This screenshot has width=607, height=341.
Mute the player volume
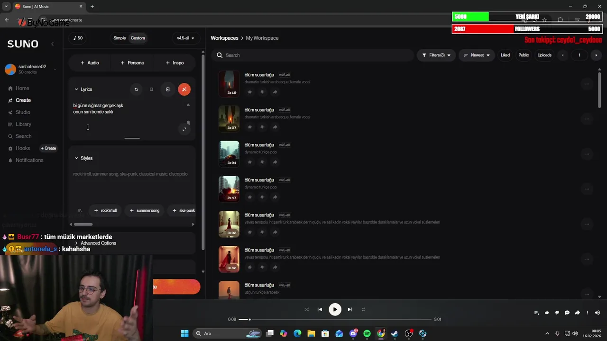click(597, 313)
